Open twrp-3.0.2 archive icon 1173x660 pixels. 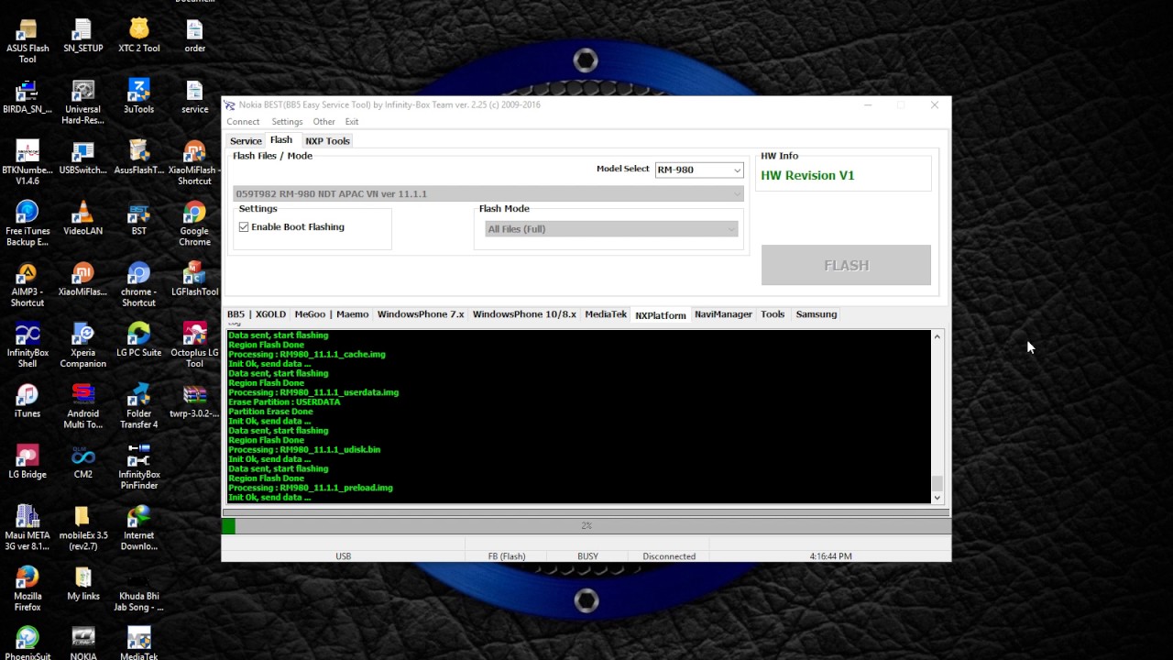point(194,400)
